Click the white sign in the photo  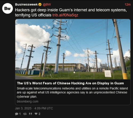point(108,74)
